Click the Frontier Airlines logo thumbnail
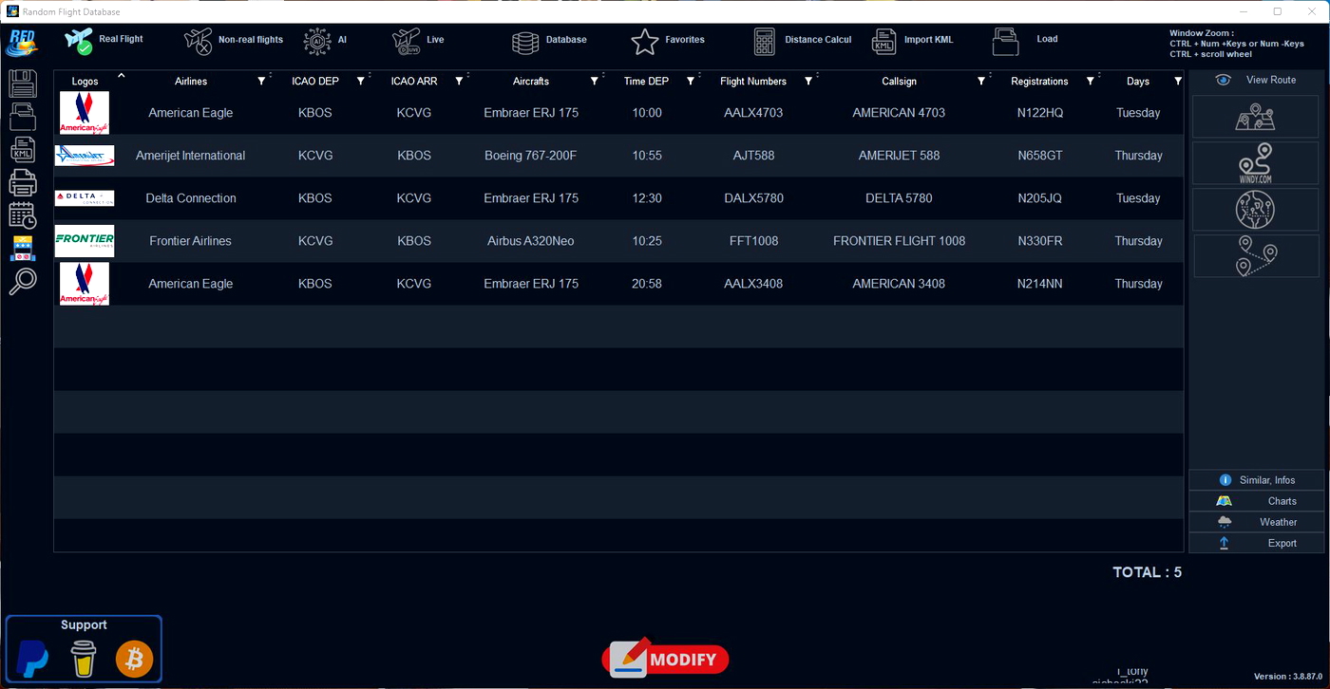The image size is (1330, 689). click(85, 241)
